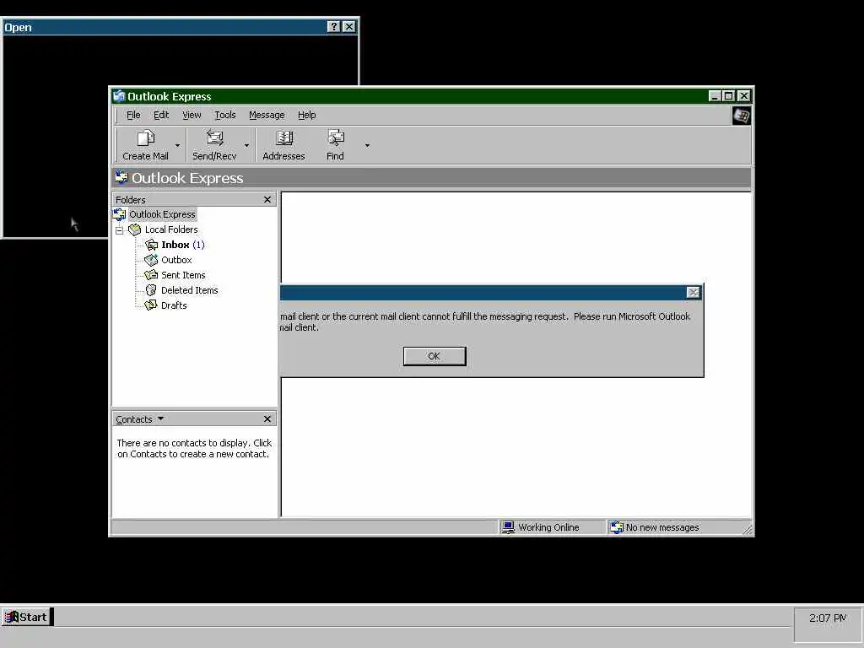
Task: Open the Tools menu
Action: (224, 115)
